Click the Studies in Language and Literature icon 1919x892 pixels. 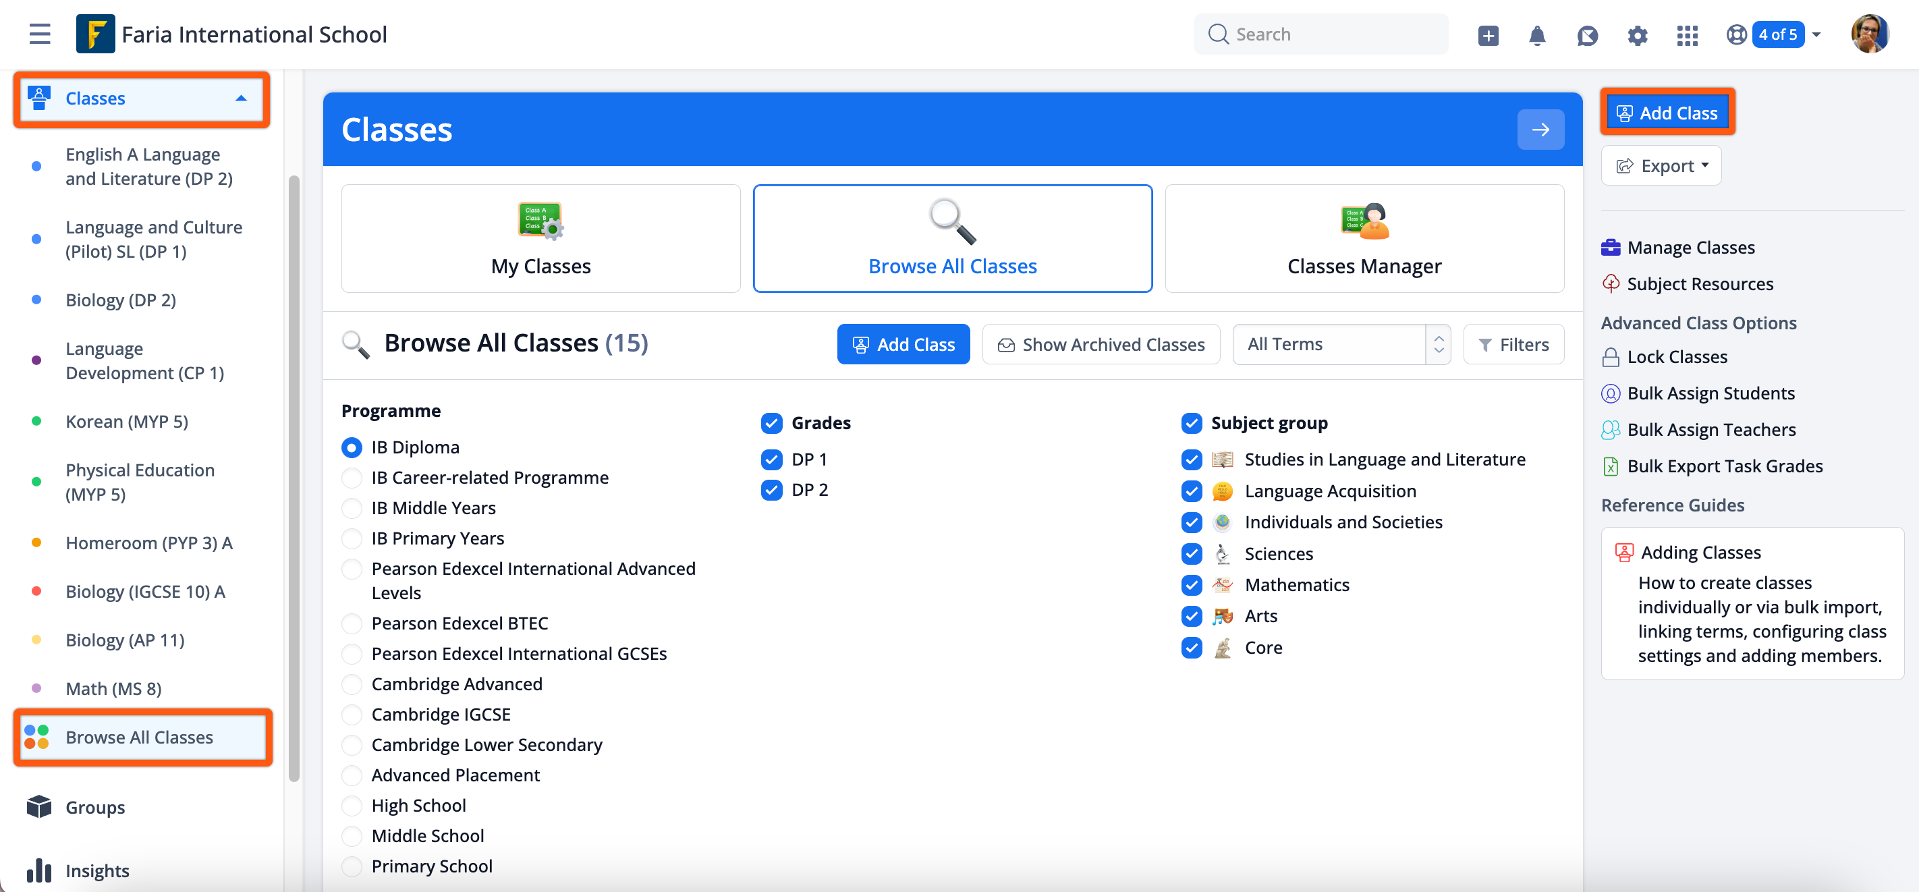[1222, 459]
